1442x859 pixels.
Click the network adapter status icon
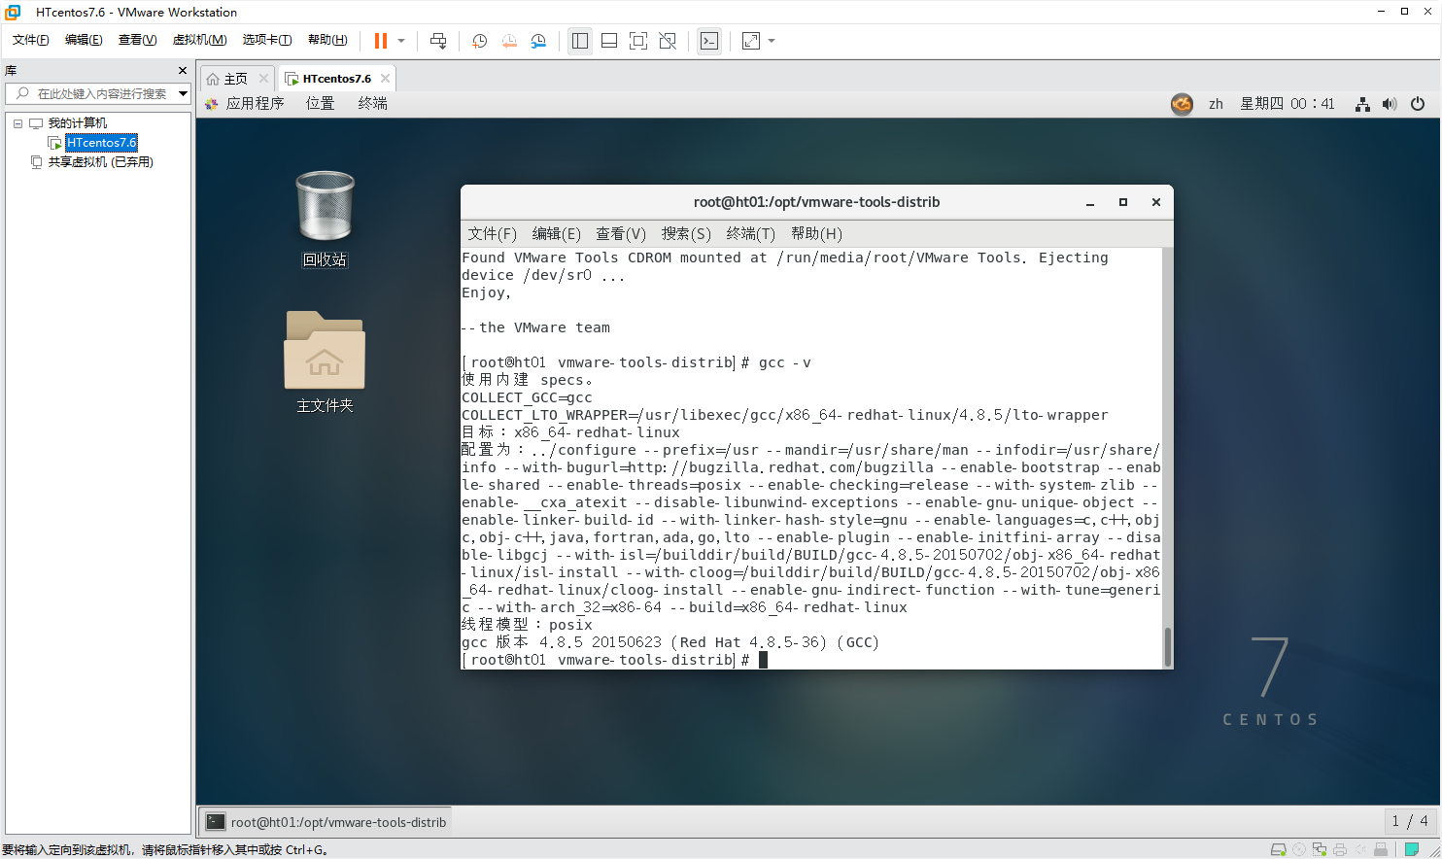click(1320, 849)
